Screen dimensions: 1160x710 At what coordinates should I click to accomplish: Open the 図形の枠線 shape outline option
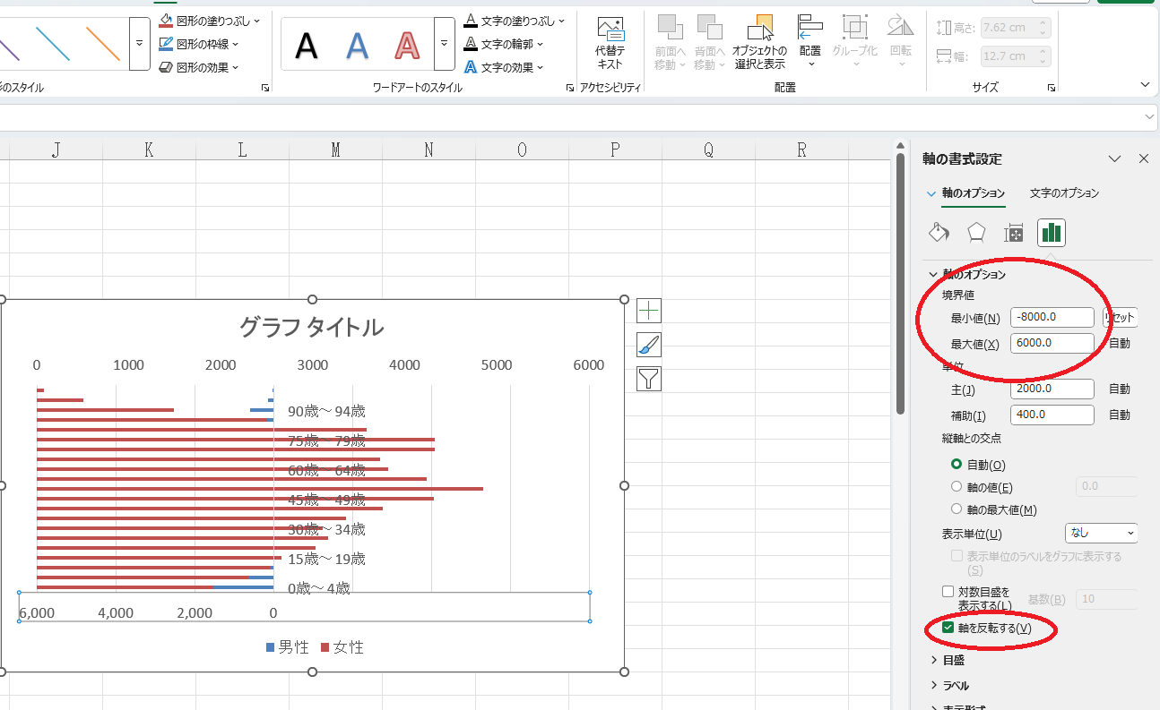(200, 44)
